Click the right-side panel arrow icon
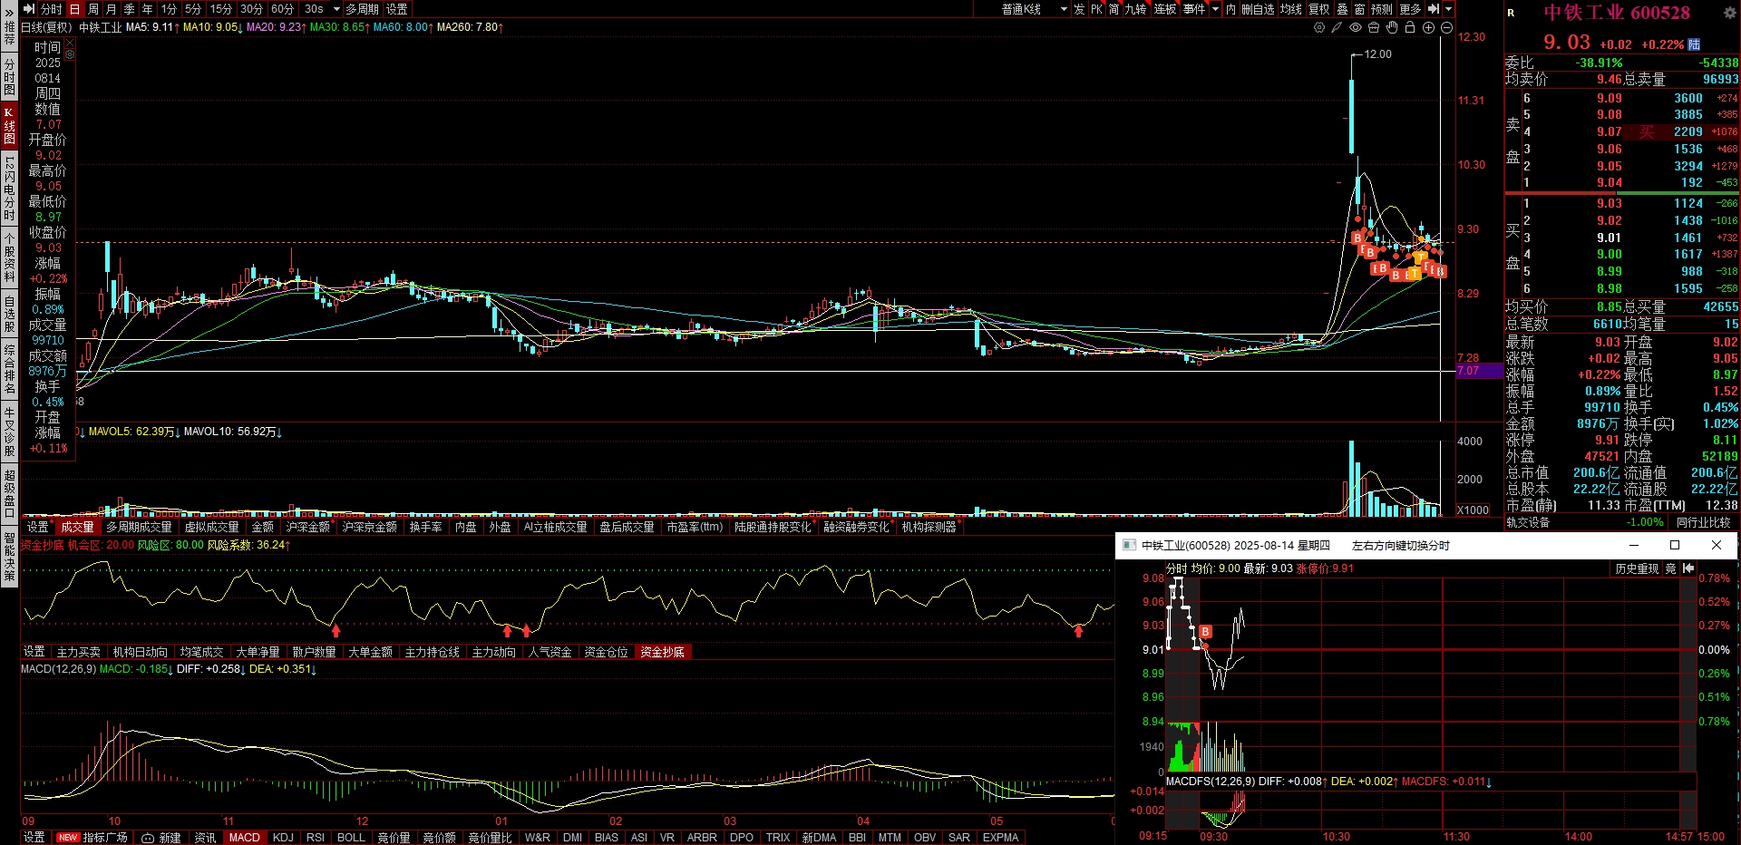 pyautogui.click(x=1434, y=9)
